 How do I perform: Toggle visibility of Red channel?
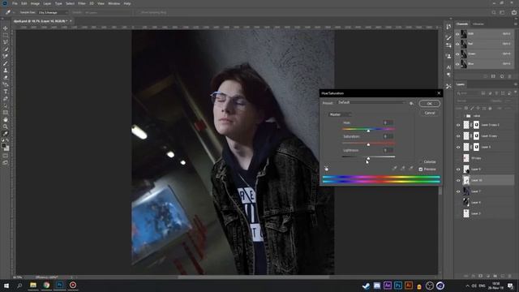click(457, 44)
